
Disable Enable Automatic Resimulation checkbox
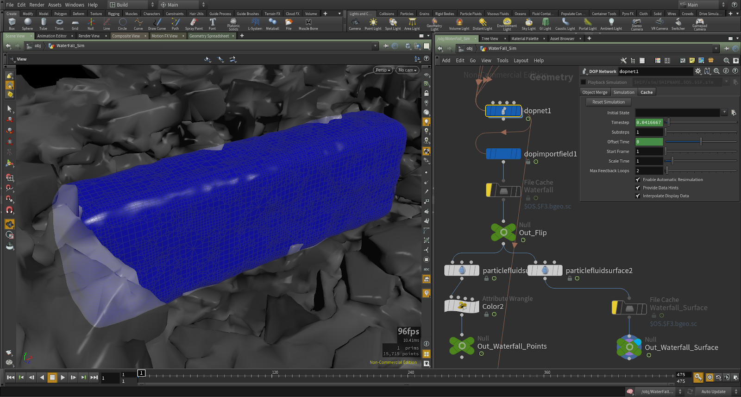tap(638, 180)
